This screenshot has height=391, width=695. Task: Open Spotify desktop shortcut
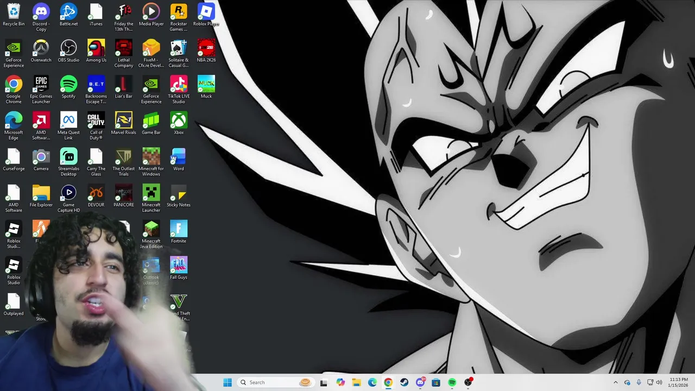pos(68,88)
